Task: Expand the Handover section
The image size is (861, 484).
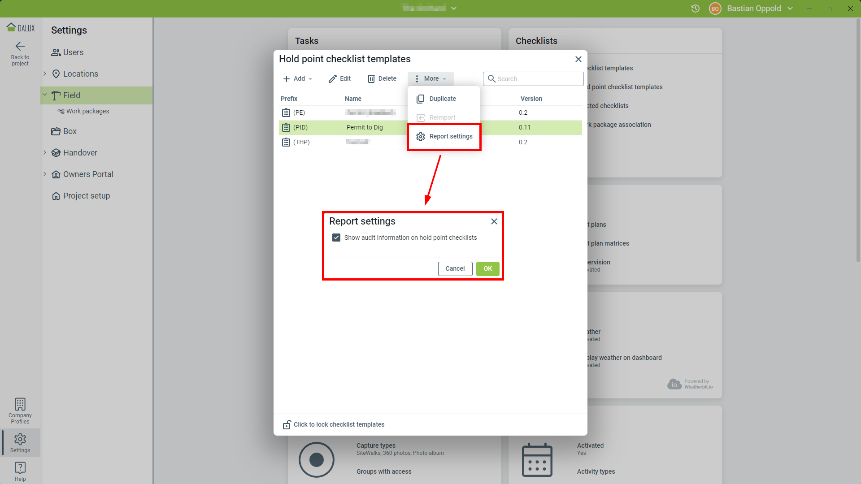Action: tap(45, 153)
